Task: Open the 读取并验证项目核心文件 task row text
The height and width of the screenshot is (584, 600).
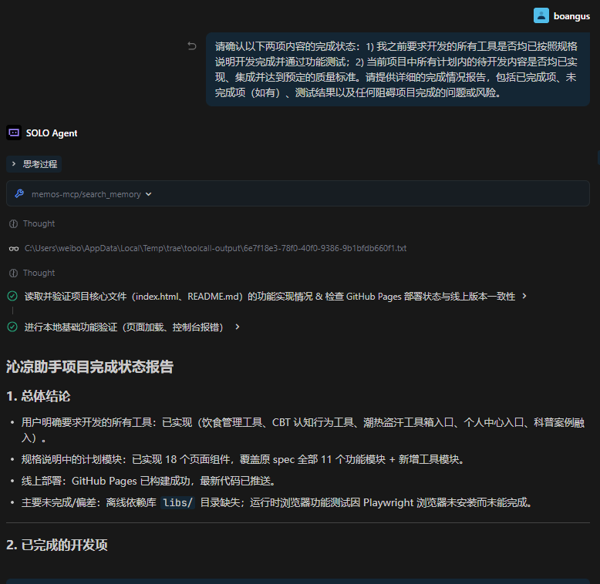Action: point(270,296)
